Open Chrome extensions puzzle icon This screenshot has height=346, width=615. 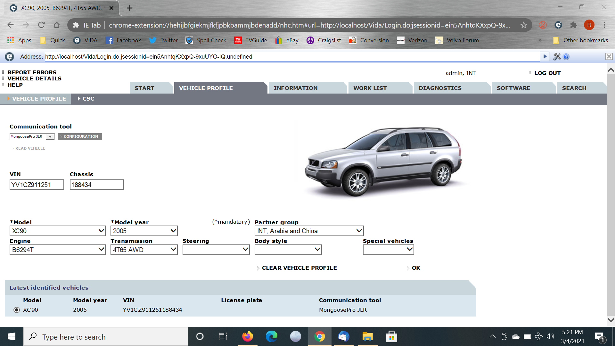point(574,25)
